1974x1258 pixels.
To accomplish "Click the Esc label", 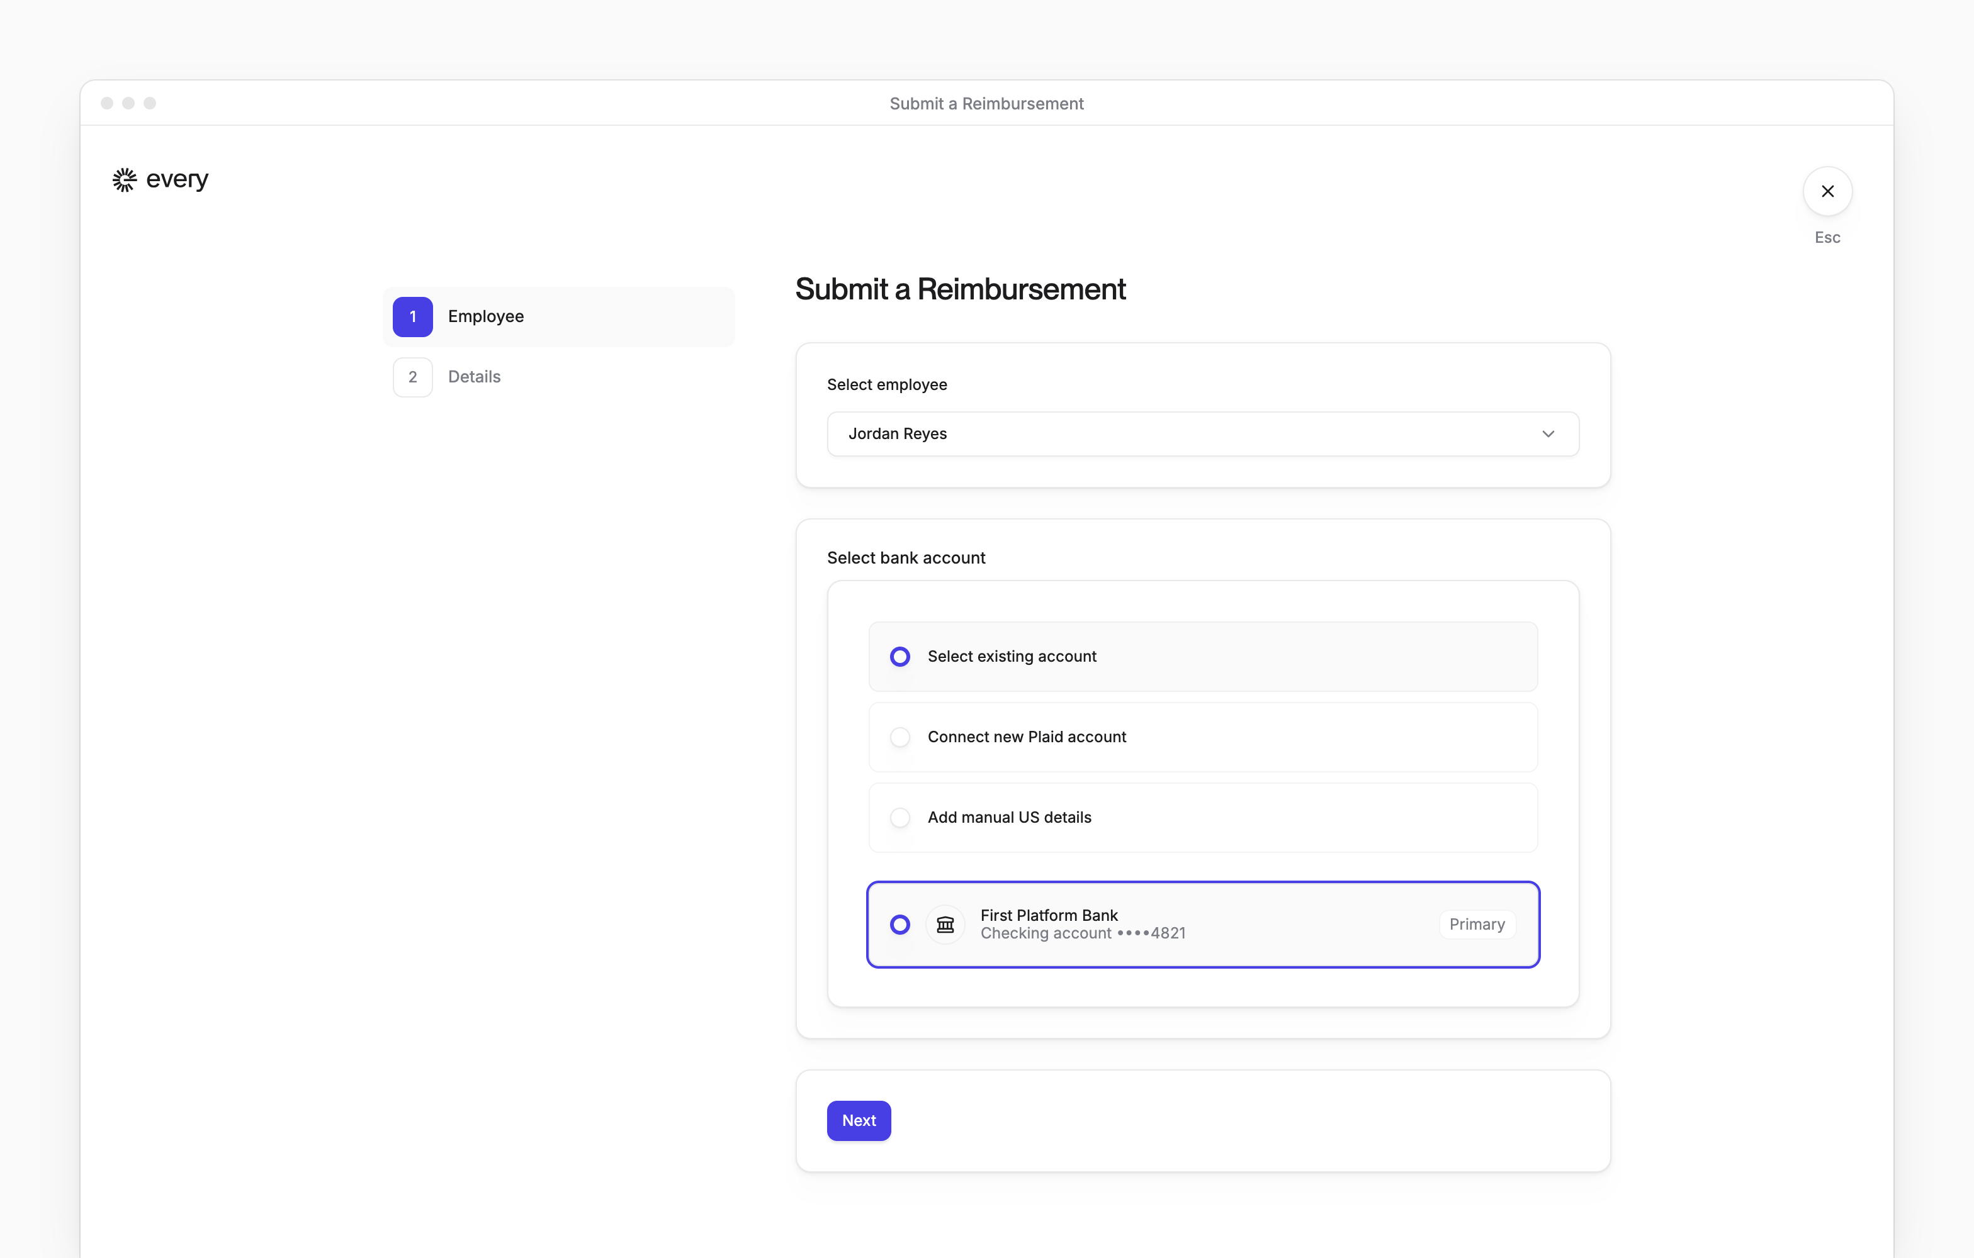I will tap(1827, 238).
